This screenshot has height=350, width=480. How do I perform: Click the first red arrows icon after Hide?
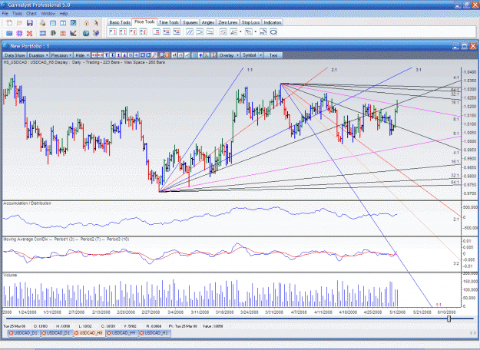pos(94,55)
